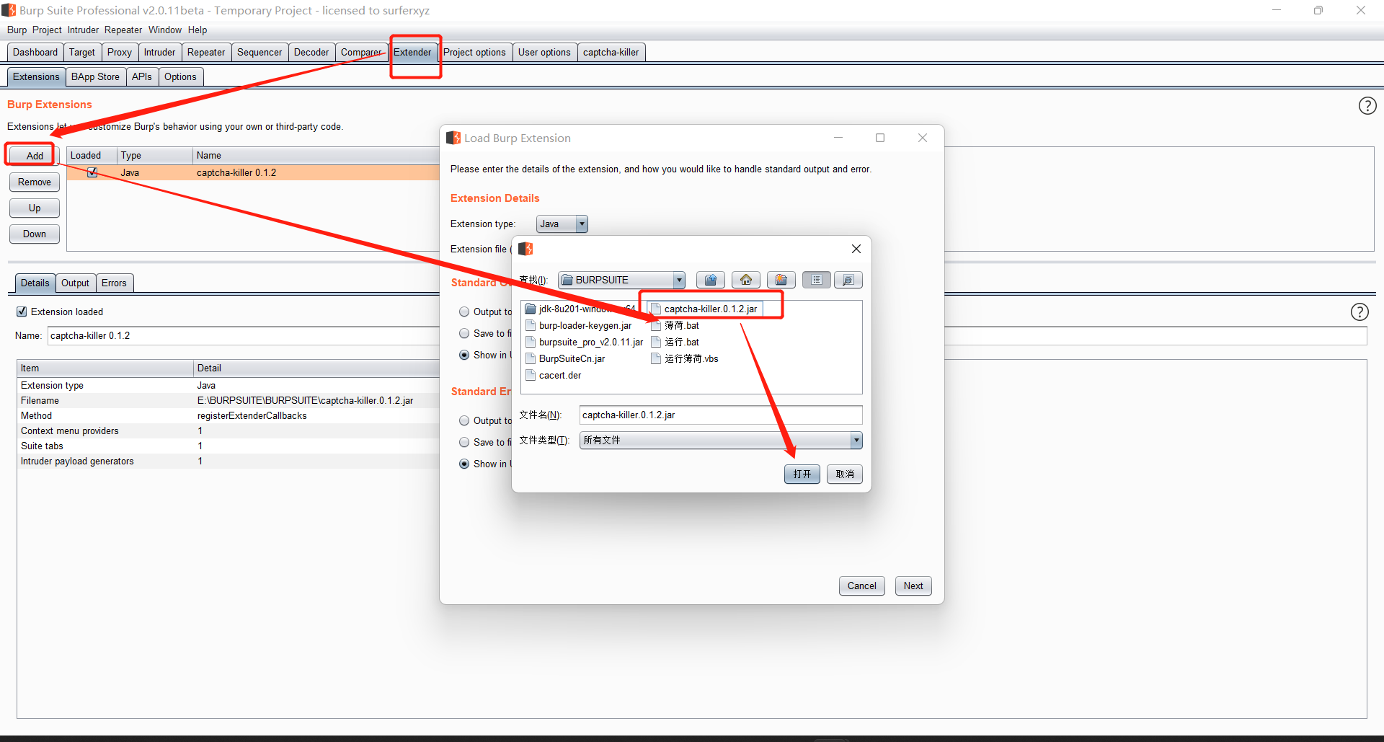
Task: Click 取消 to cancel file chooser
Action: 845,474
